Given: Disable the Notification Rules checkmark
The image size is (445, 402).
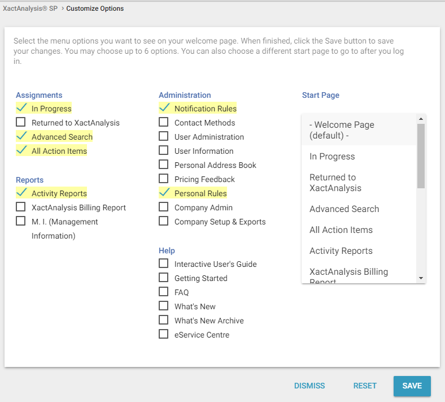Looking at the screenshot, I should (164, 108).
